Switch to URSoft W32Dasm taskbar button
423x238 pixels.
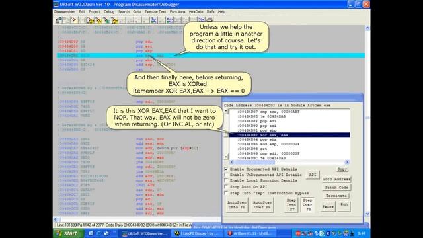(145, 233)
